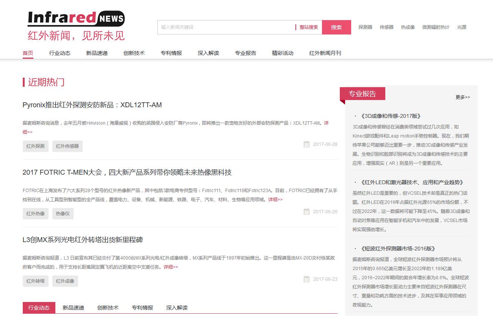
Task: Open the Pyronix XDL12TT-AM article headline
Action: 92,105
